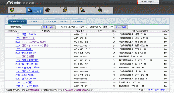Click the (株)ヤクルト本社 customer name link

(30, 71)
